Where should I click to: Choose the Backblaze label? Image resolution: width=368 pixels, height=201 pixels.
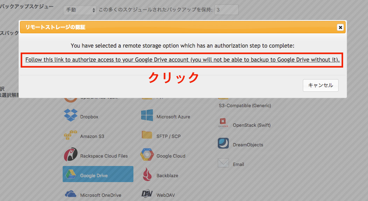tap(167, 176)
